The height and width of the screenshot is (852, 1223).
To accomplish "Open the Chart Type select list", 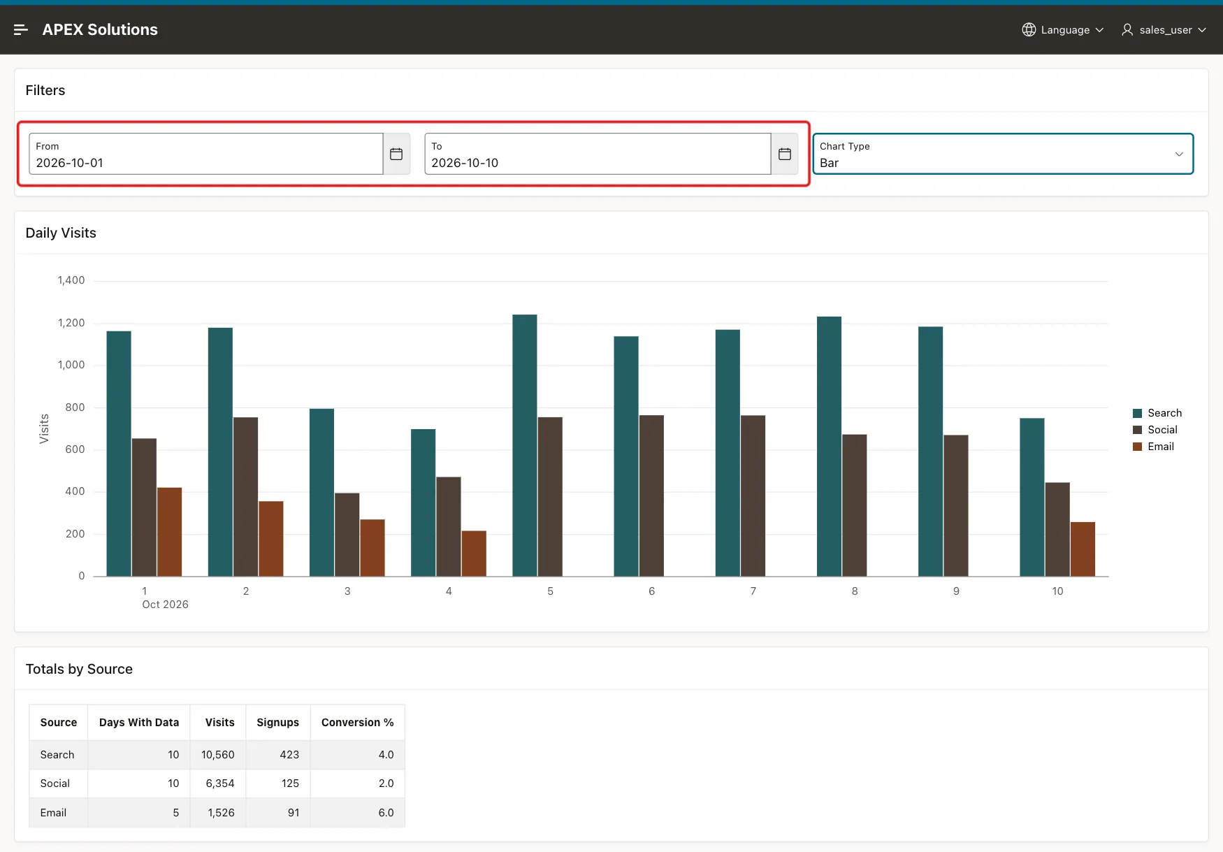I will (1003, 154).
